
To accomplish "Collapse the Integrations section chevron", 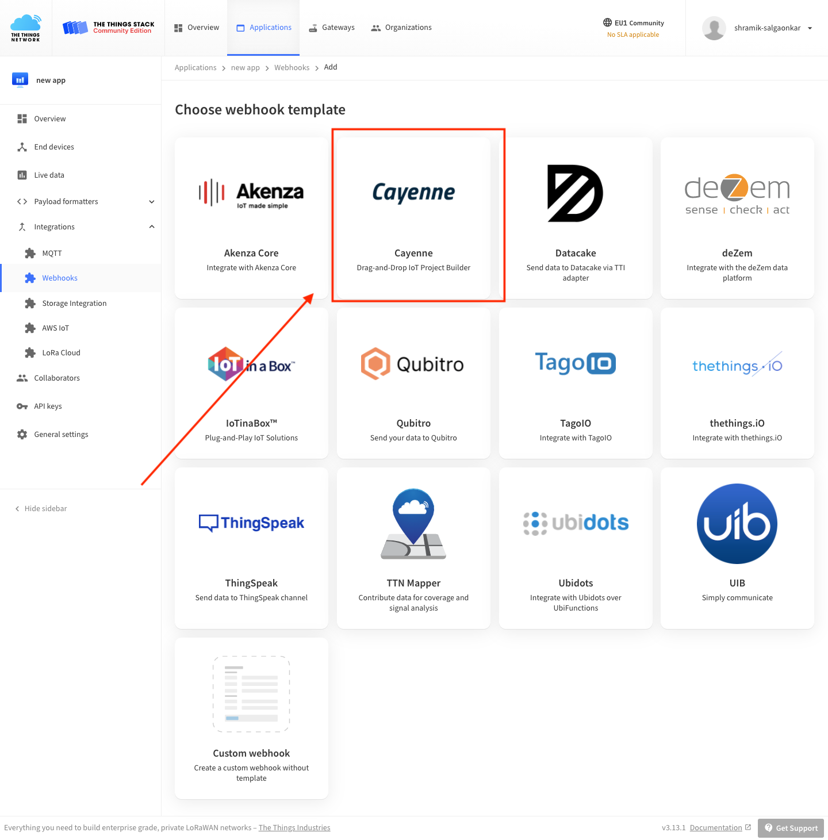I will coord(152,227).
